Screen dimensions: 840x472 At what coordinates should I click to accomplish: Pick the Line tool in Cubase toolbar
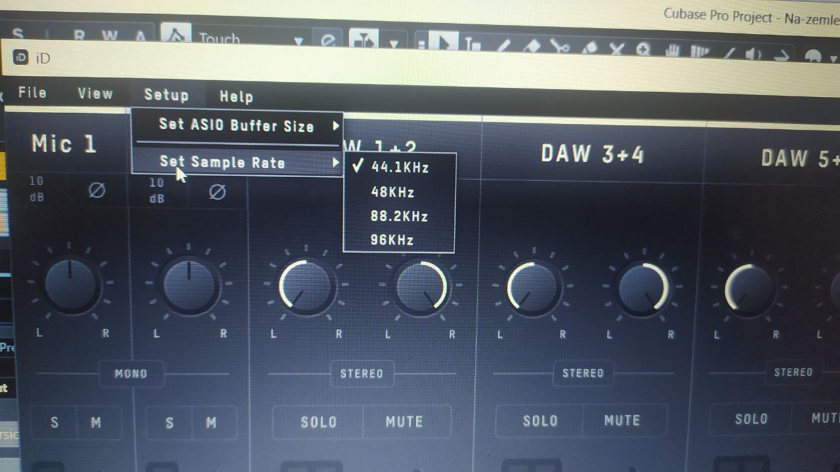click(728, 53)
